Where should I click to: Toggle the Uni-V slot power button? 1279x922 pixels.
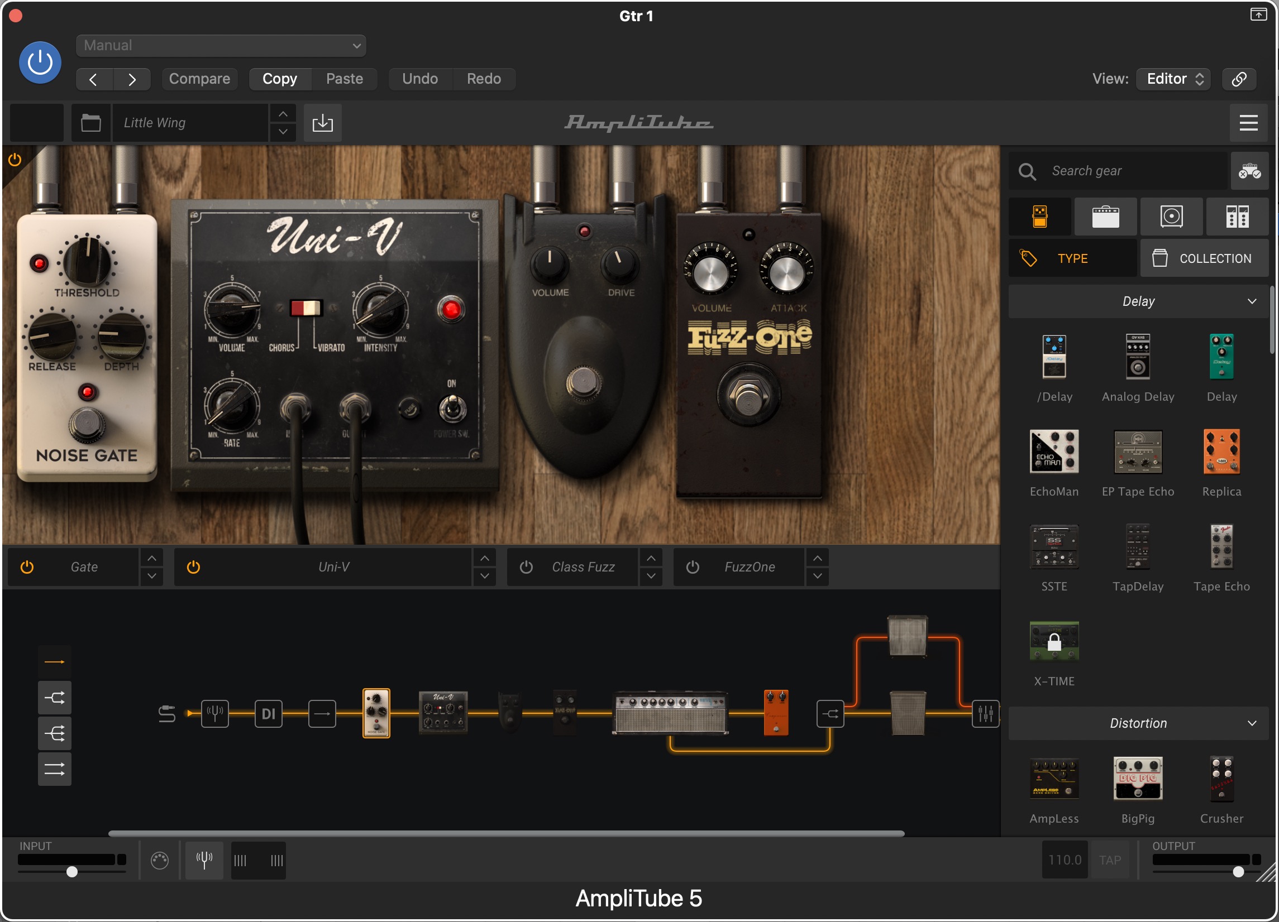[193, 567]
